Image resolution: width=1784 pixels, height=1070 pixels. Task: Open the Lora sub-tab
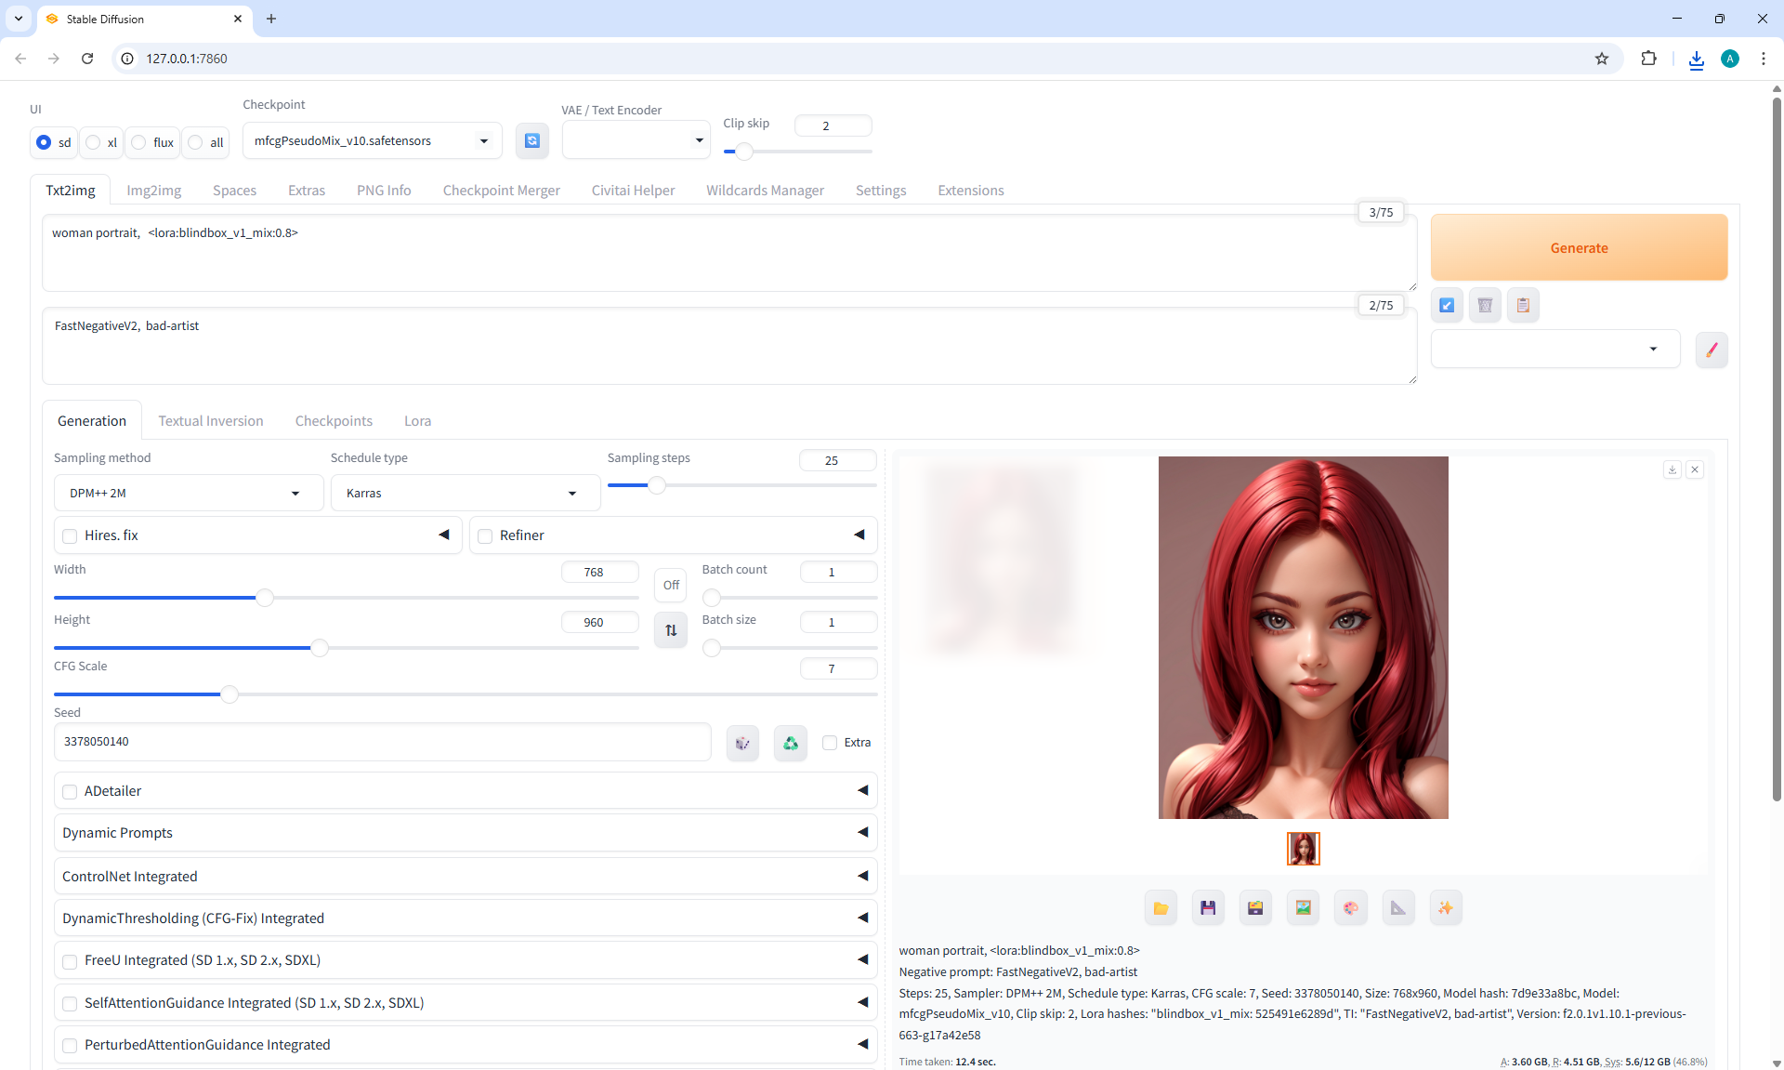[x=417, y=421]
